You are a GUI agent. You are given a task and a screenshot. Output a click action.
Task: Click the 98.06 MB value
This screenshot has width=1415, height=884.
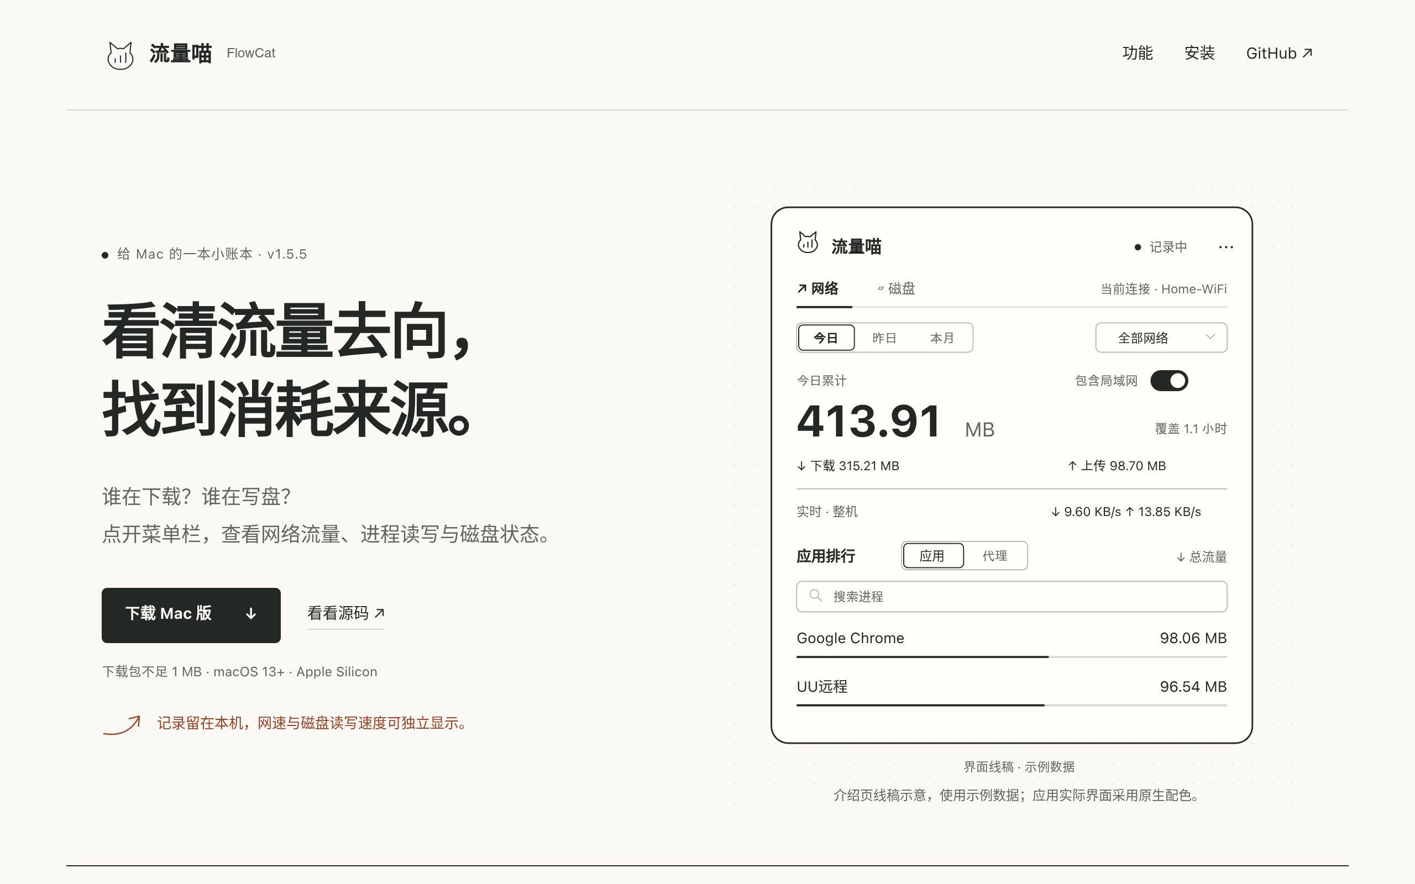coord(1193,638)
